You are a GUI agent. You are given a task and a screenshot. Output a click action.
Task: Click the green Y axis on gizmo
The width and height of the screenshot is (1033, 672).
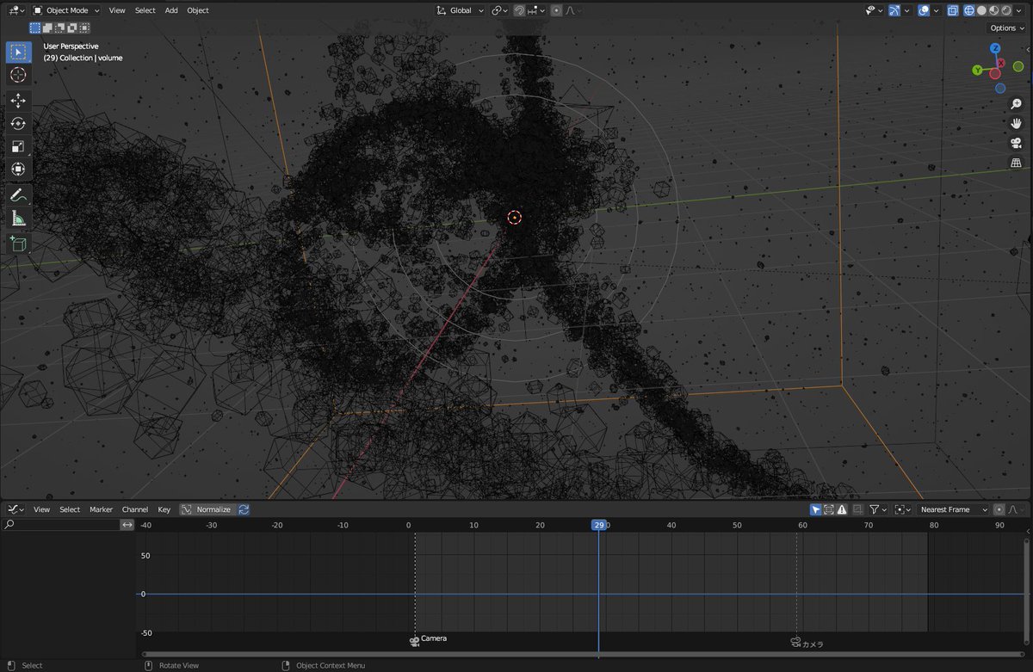(x=978, y=70)
